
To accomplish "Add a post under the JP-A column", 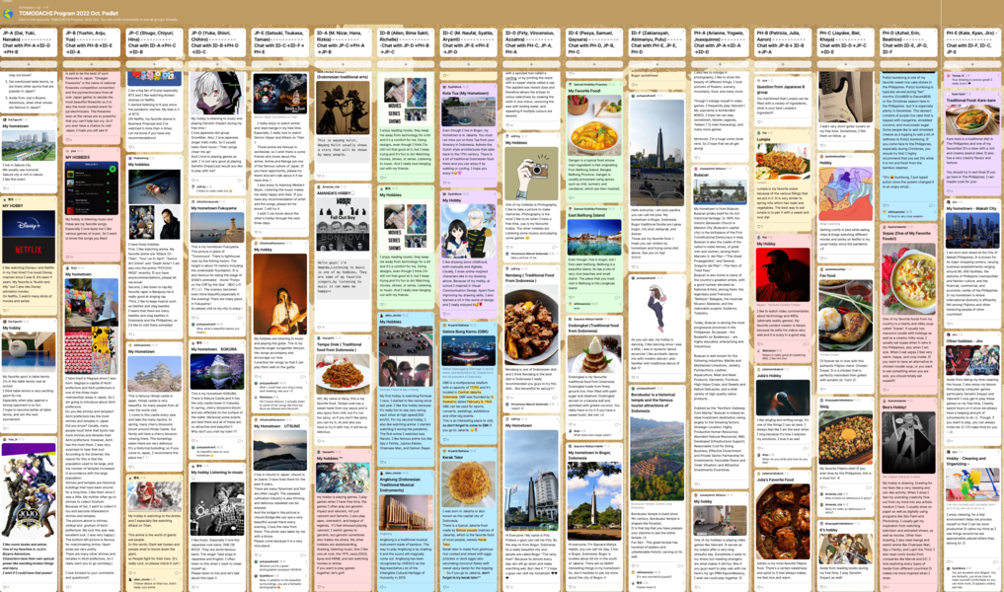I will coord(31,64).
